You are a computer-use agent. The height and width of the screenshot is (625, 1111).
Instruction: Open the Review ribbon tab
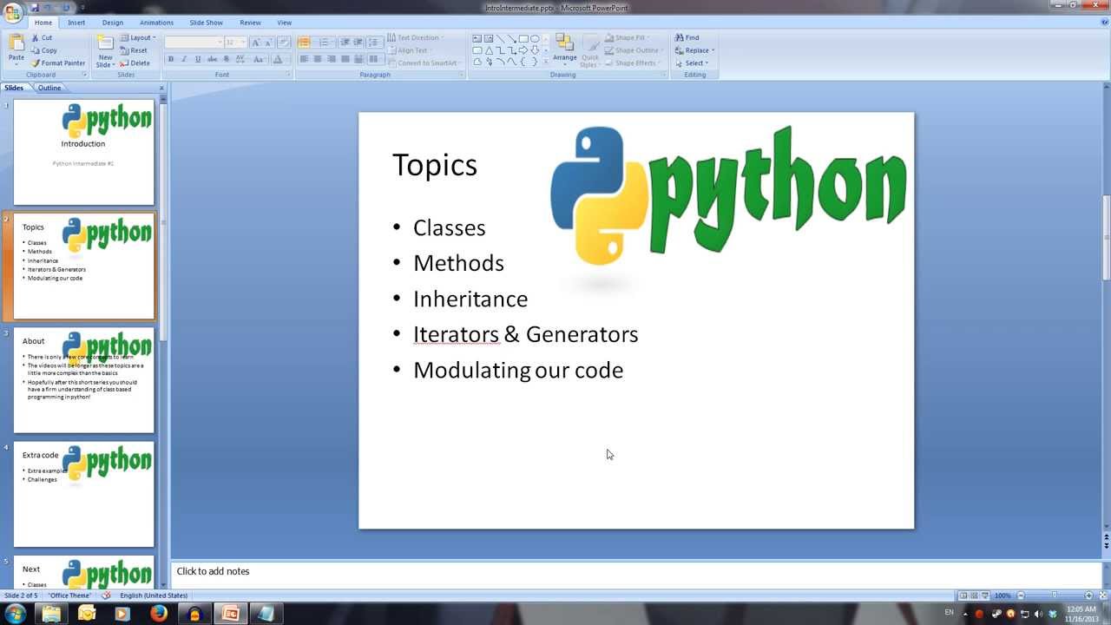pos(250,23)
